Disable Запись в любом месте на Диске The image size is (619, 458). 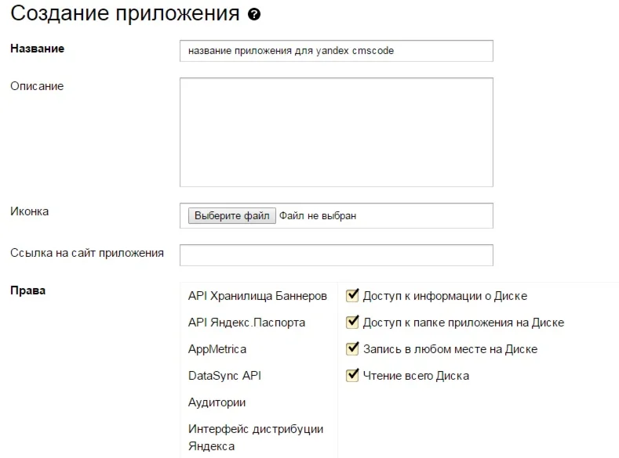(352, 348)
